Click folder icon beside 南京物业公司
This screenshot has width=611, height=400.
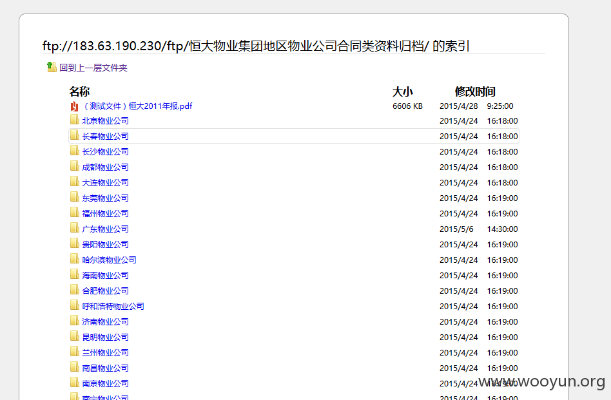pyautogui.click(x=74, y=382)
